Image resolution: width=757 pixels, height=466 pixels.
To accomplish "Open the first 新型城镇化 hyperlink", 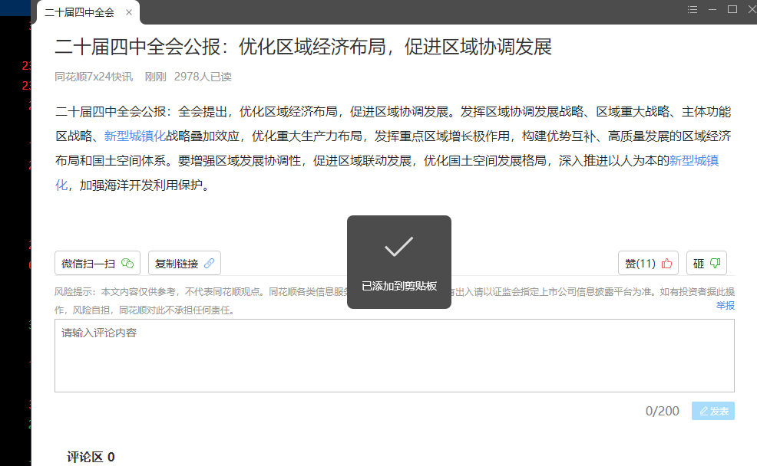I will (134, 136).
